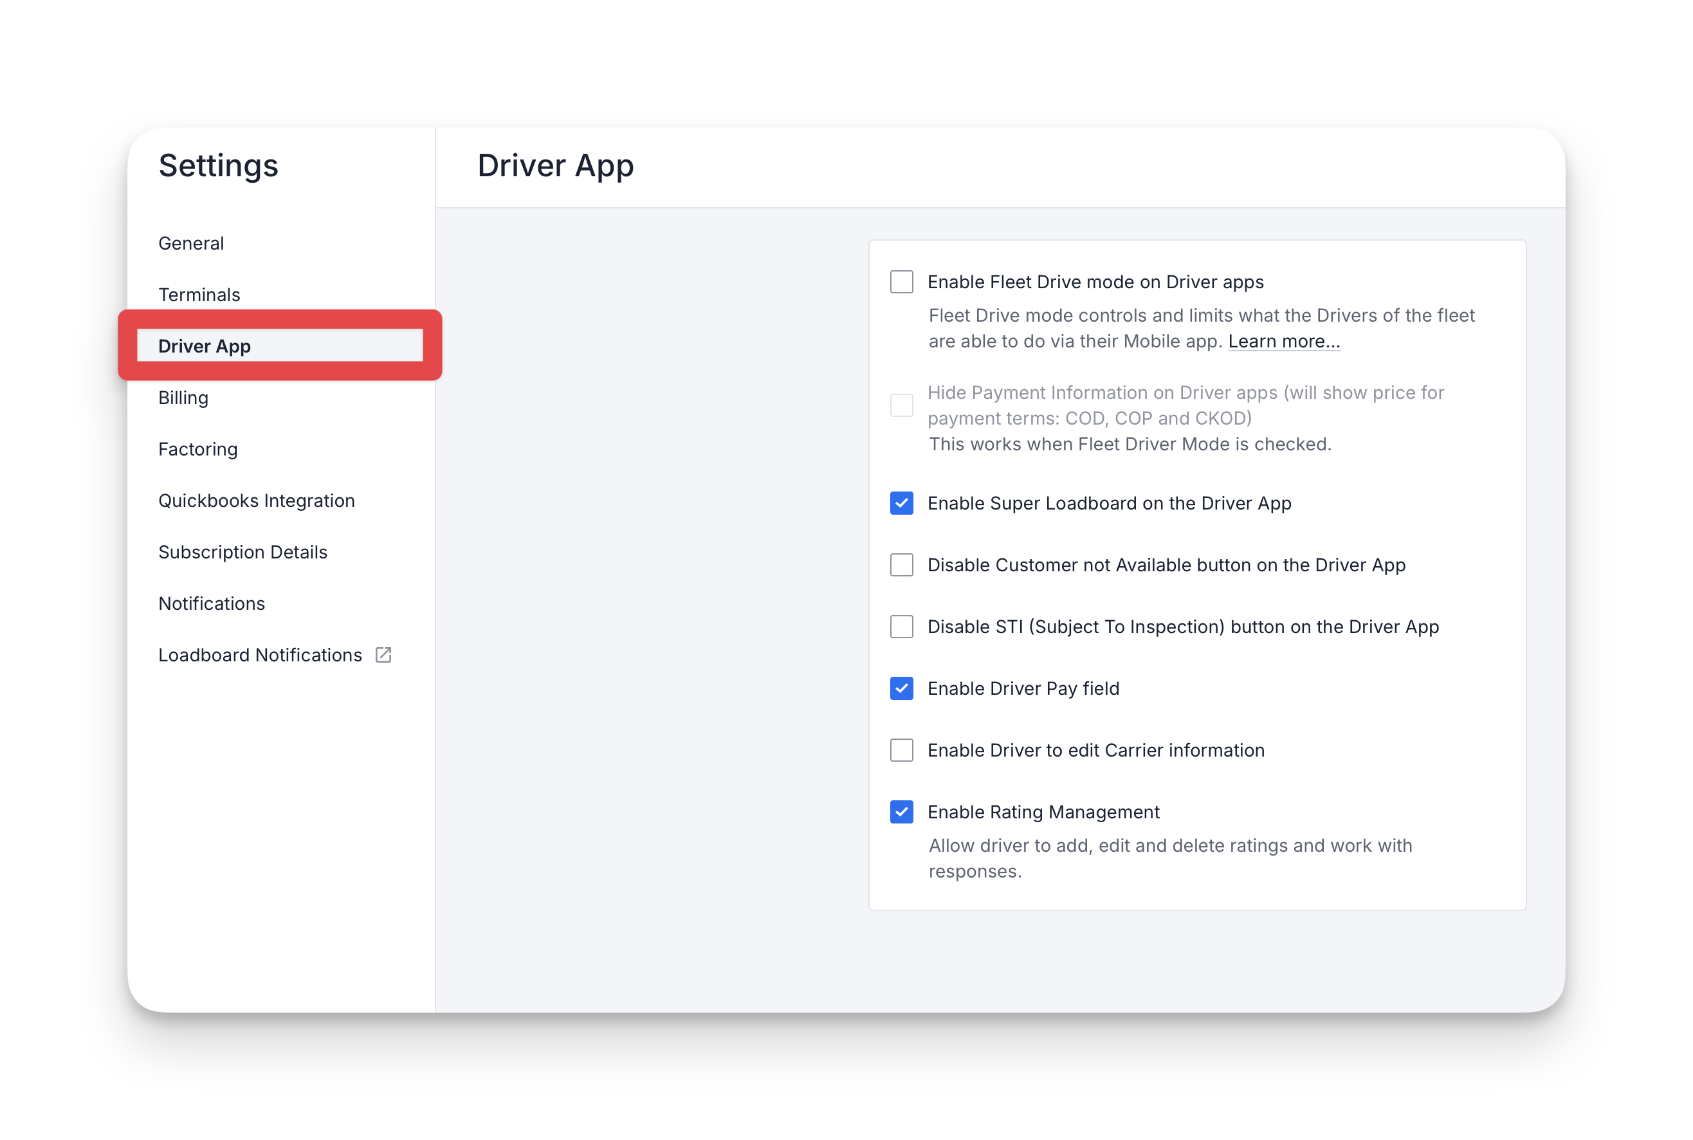This screenshot has height=1140, width=1693.
Task: Uncheck Enable Rating Management
Action: (901, 812)
